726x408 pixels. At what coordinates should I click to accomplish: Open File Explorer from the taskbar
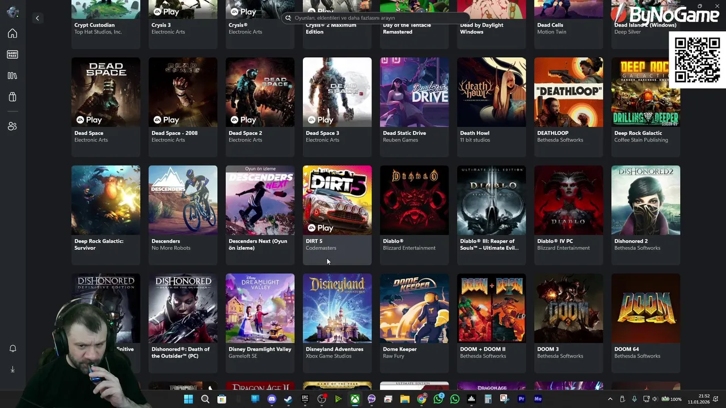(404, 399)
